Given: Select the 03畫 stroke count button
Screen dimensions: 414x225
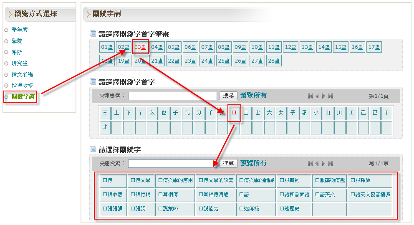Looking at the screenshot, I should click(140, 47).
